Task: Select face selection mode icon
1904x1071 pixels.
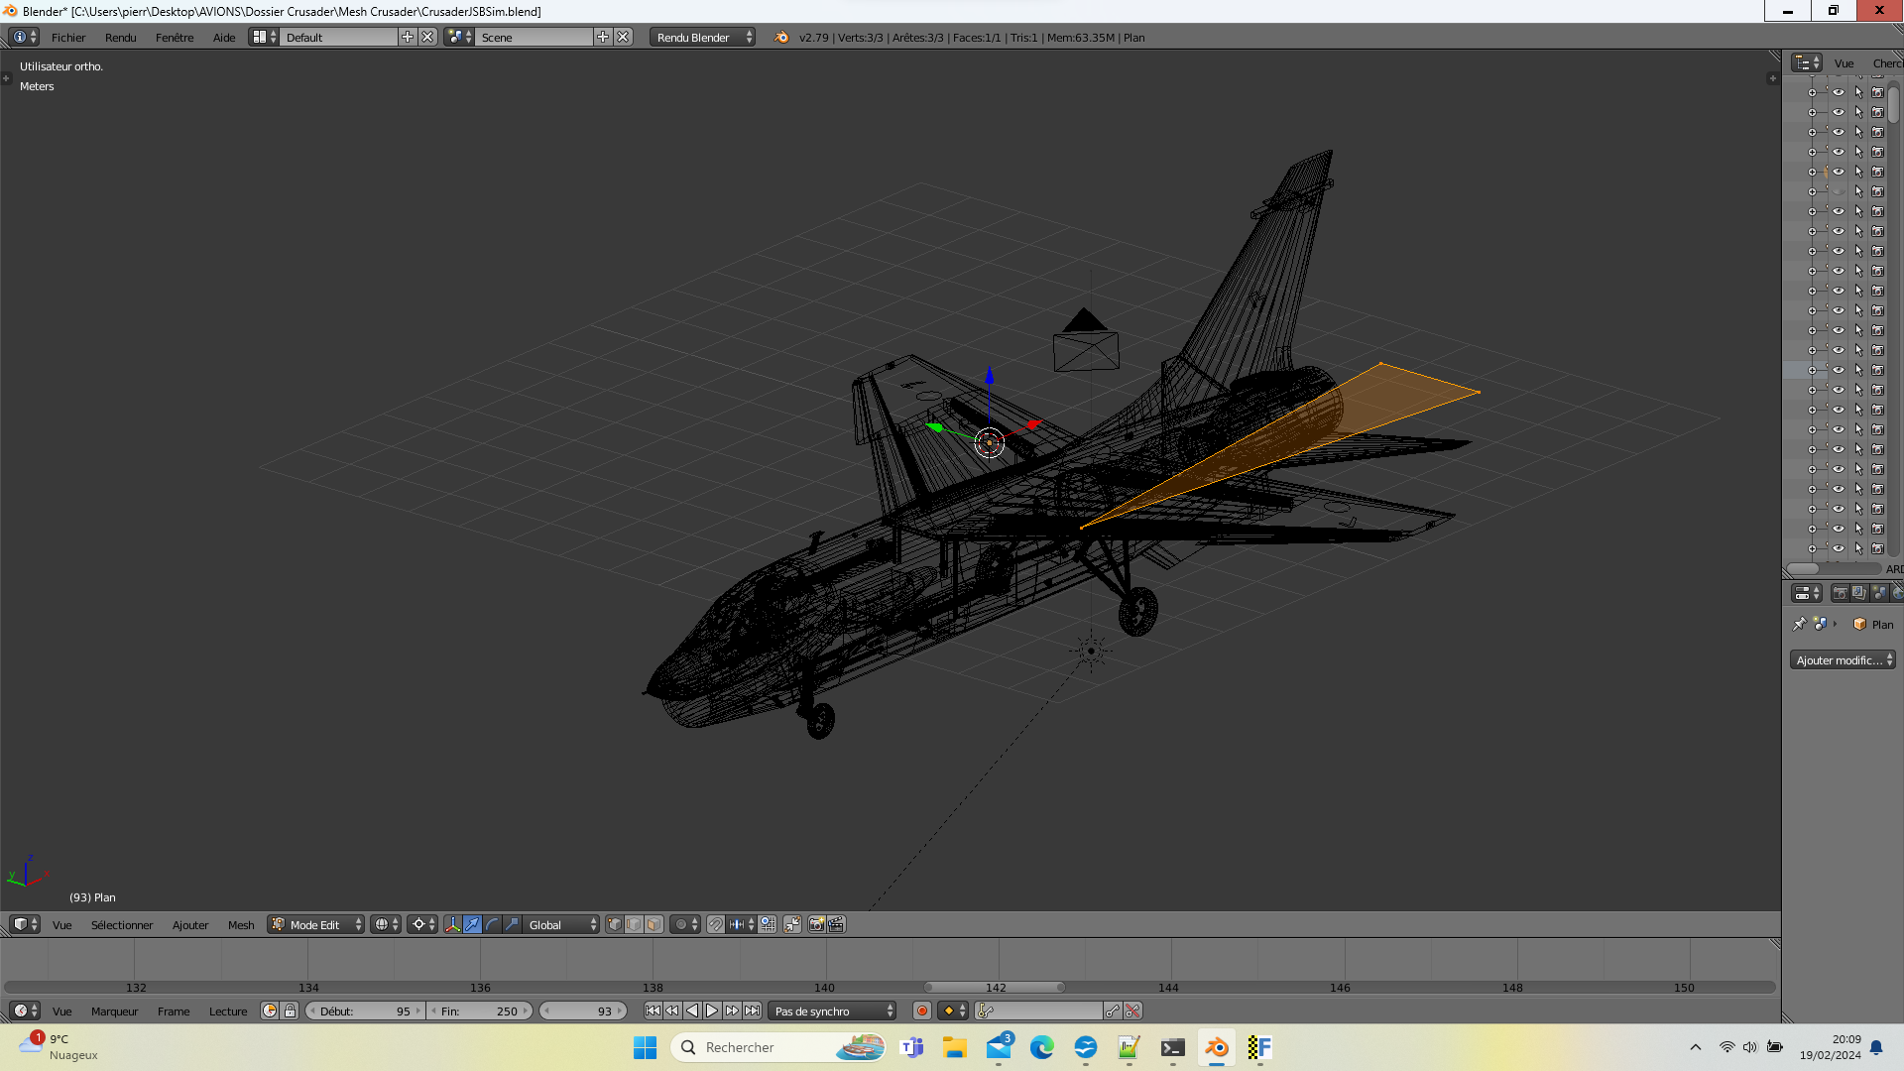Action: point(654,924)
